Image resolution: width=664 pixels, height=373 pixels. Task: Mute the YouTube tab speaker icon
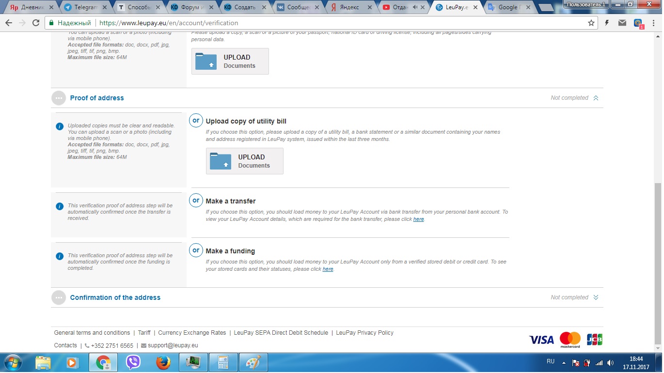415,7
